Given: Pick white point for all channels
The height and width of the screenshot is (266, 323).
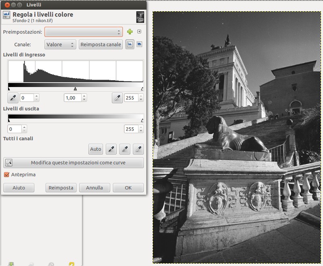Looking at the screenshot, I should 138,149.
